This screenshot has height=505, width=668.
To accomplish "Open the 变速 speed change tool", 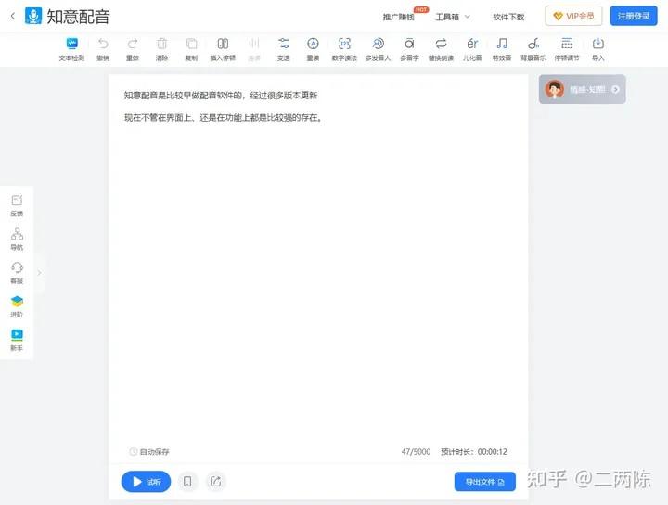I will tap(283, 49).
